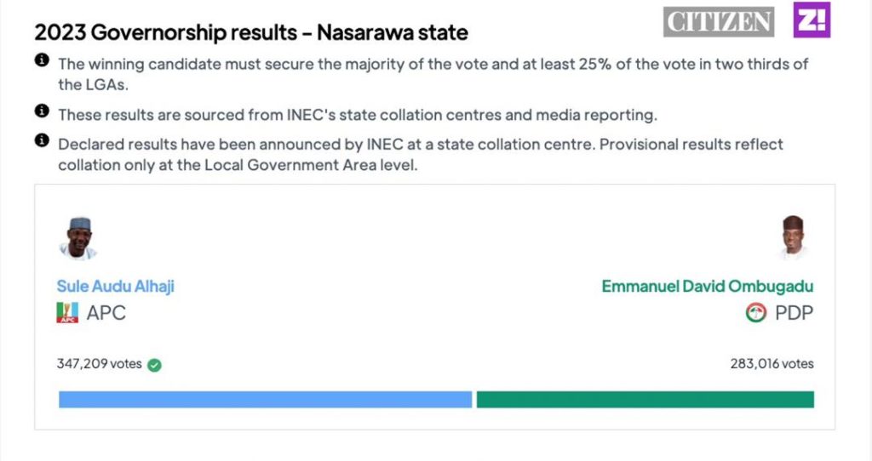Click the info icon beside INEC sources note
The height and width of the screenshot is (461, 872).
pos(41,111)
